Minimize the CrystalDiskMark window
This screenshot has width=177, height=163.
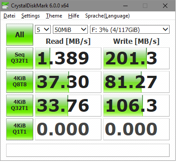tap(125, 6)
